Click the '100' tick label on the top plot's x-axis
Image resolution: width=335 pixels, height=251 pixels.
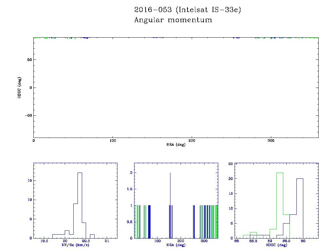click(x=113, y=141)
